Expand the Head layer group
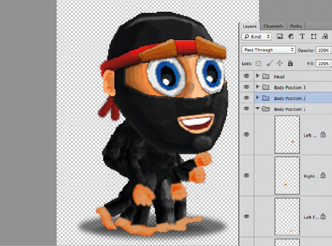 pos(258,76)
